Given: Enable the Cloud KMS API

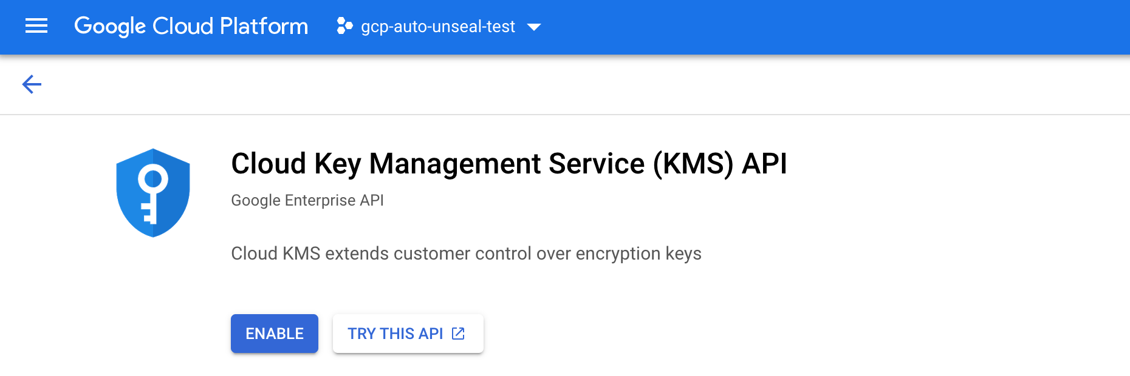Looking at the screenshot, I should pos(275,334).
